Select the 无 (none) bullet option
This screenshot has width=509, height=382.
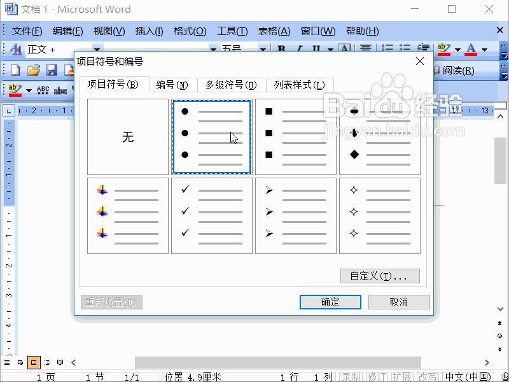tap(128, 137)
